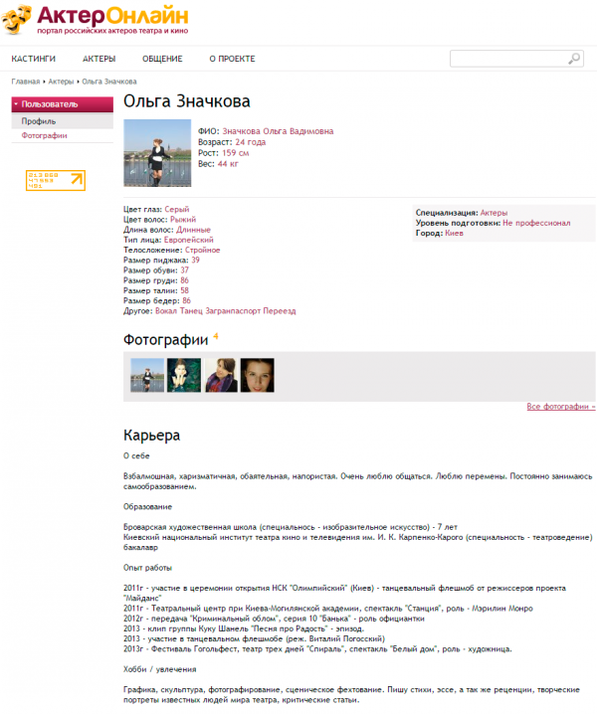Click the orange arrow counter banner
597x714 pixels.
[x=55, y=179]
